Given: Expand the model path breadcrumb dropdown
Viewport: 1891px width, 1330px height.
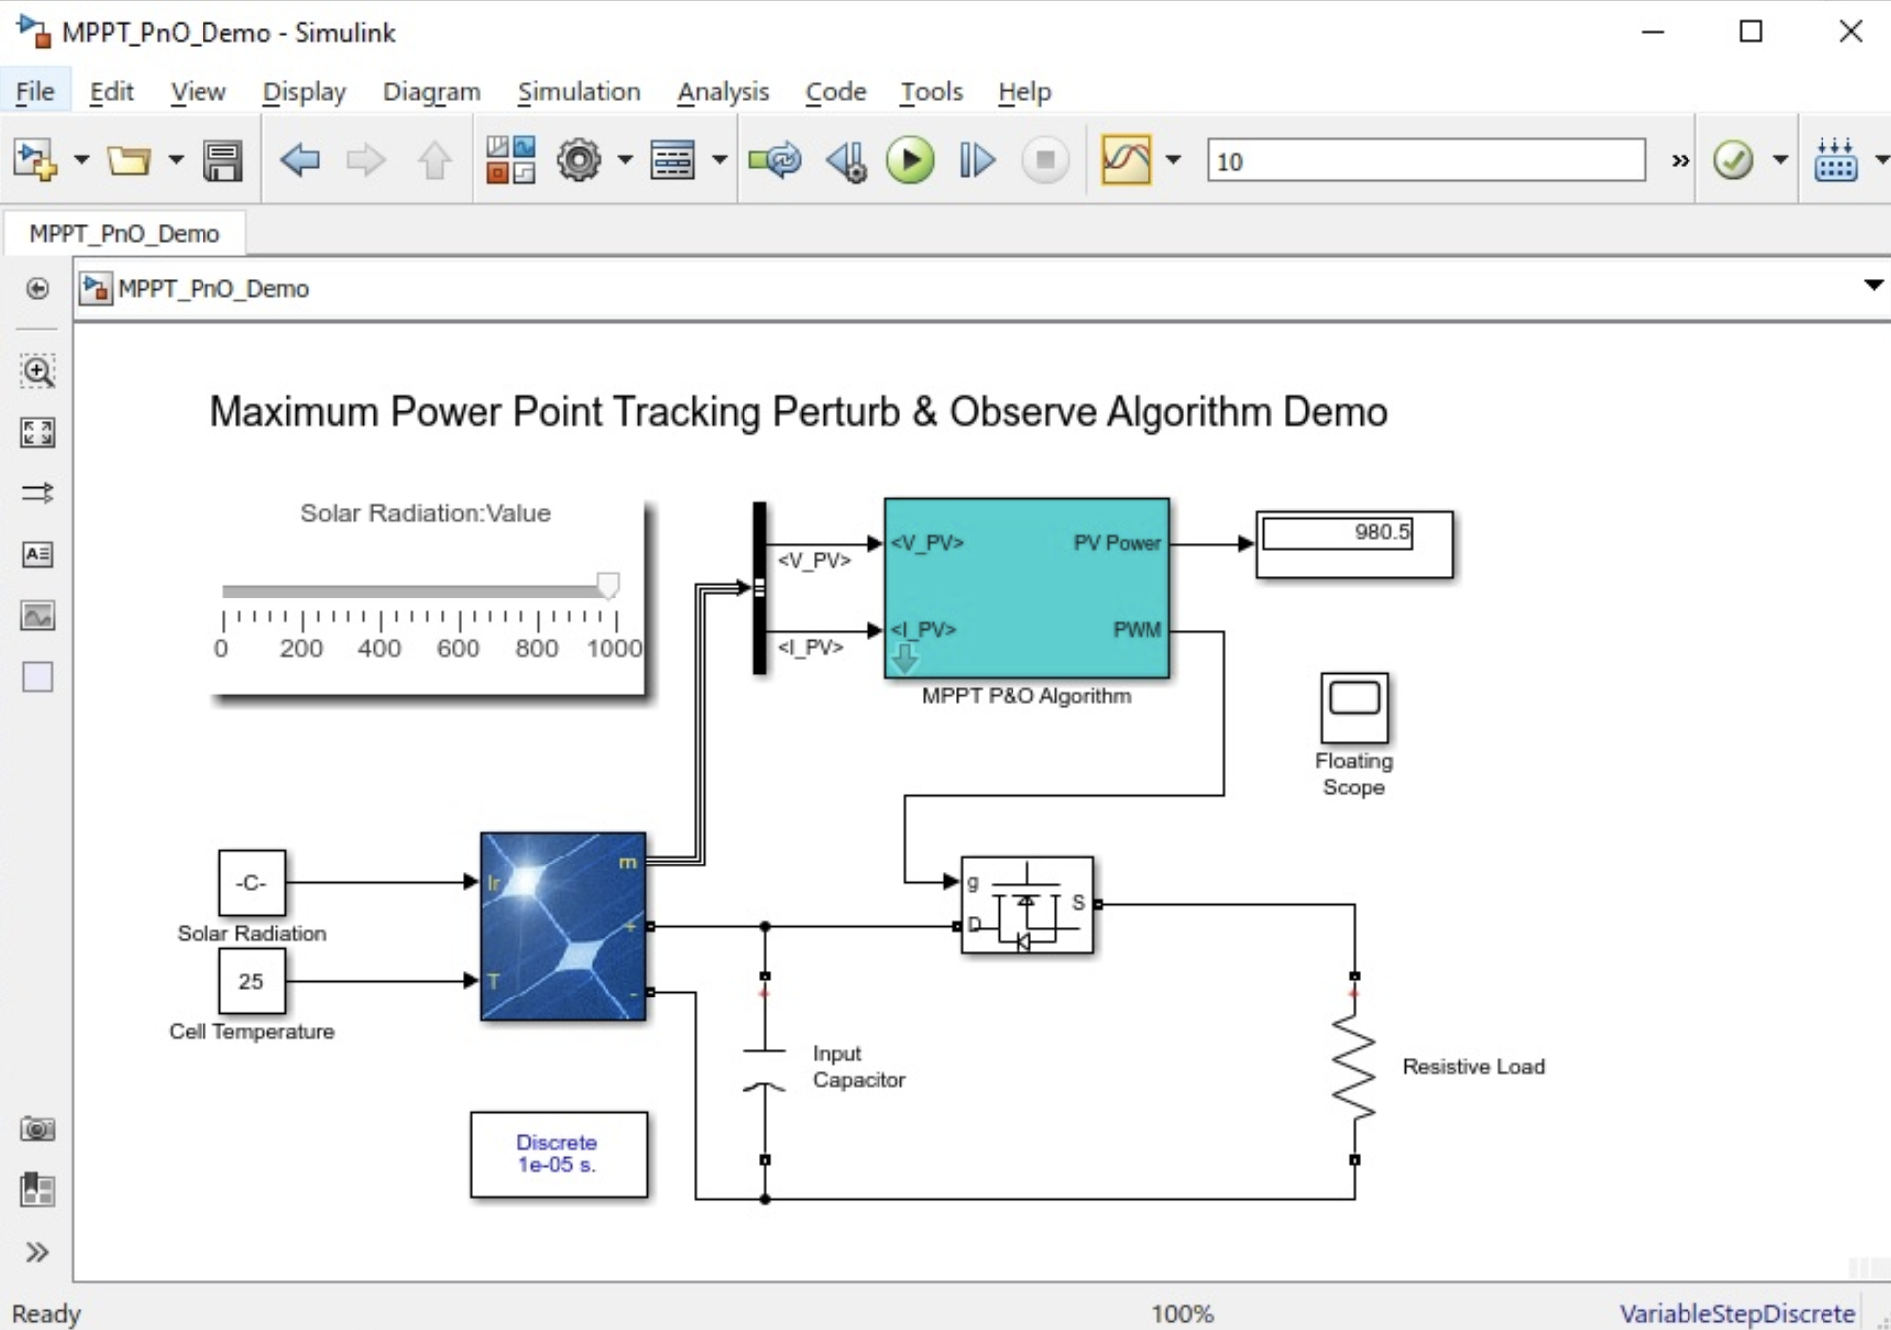Looking at the screenshot, I should pyautogui.click(x=1873, y=286).
